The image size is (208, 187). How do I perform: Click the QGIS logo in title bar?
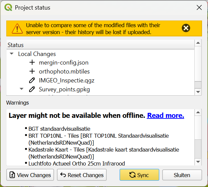[x=8, y=7]
